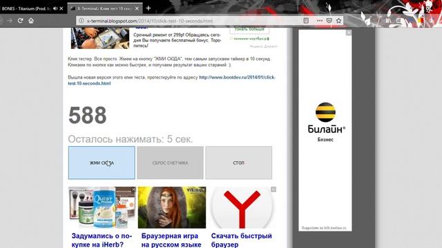Click the ЖМИ СЮДА button

[102, 163]
